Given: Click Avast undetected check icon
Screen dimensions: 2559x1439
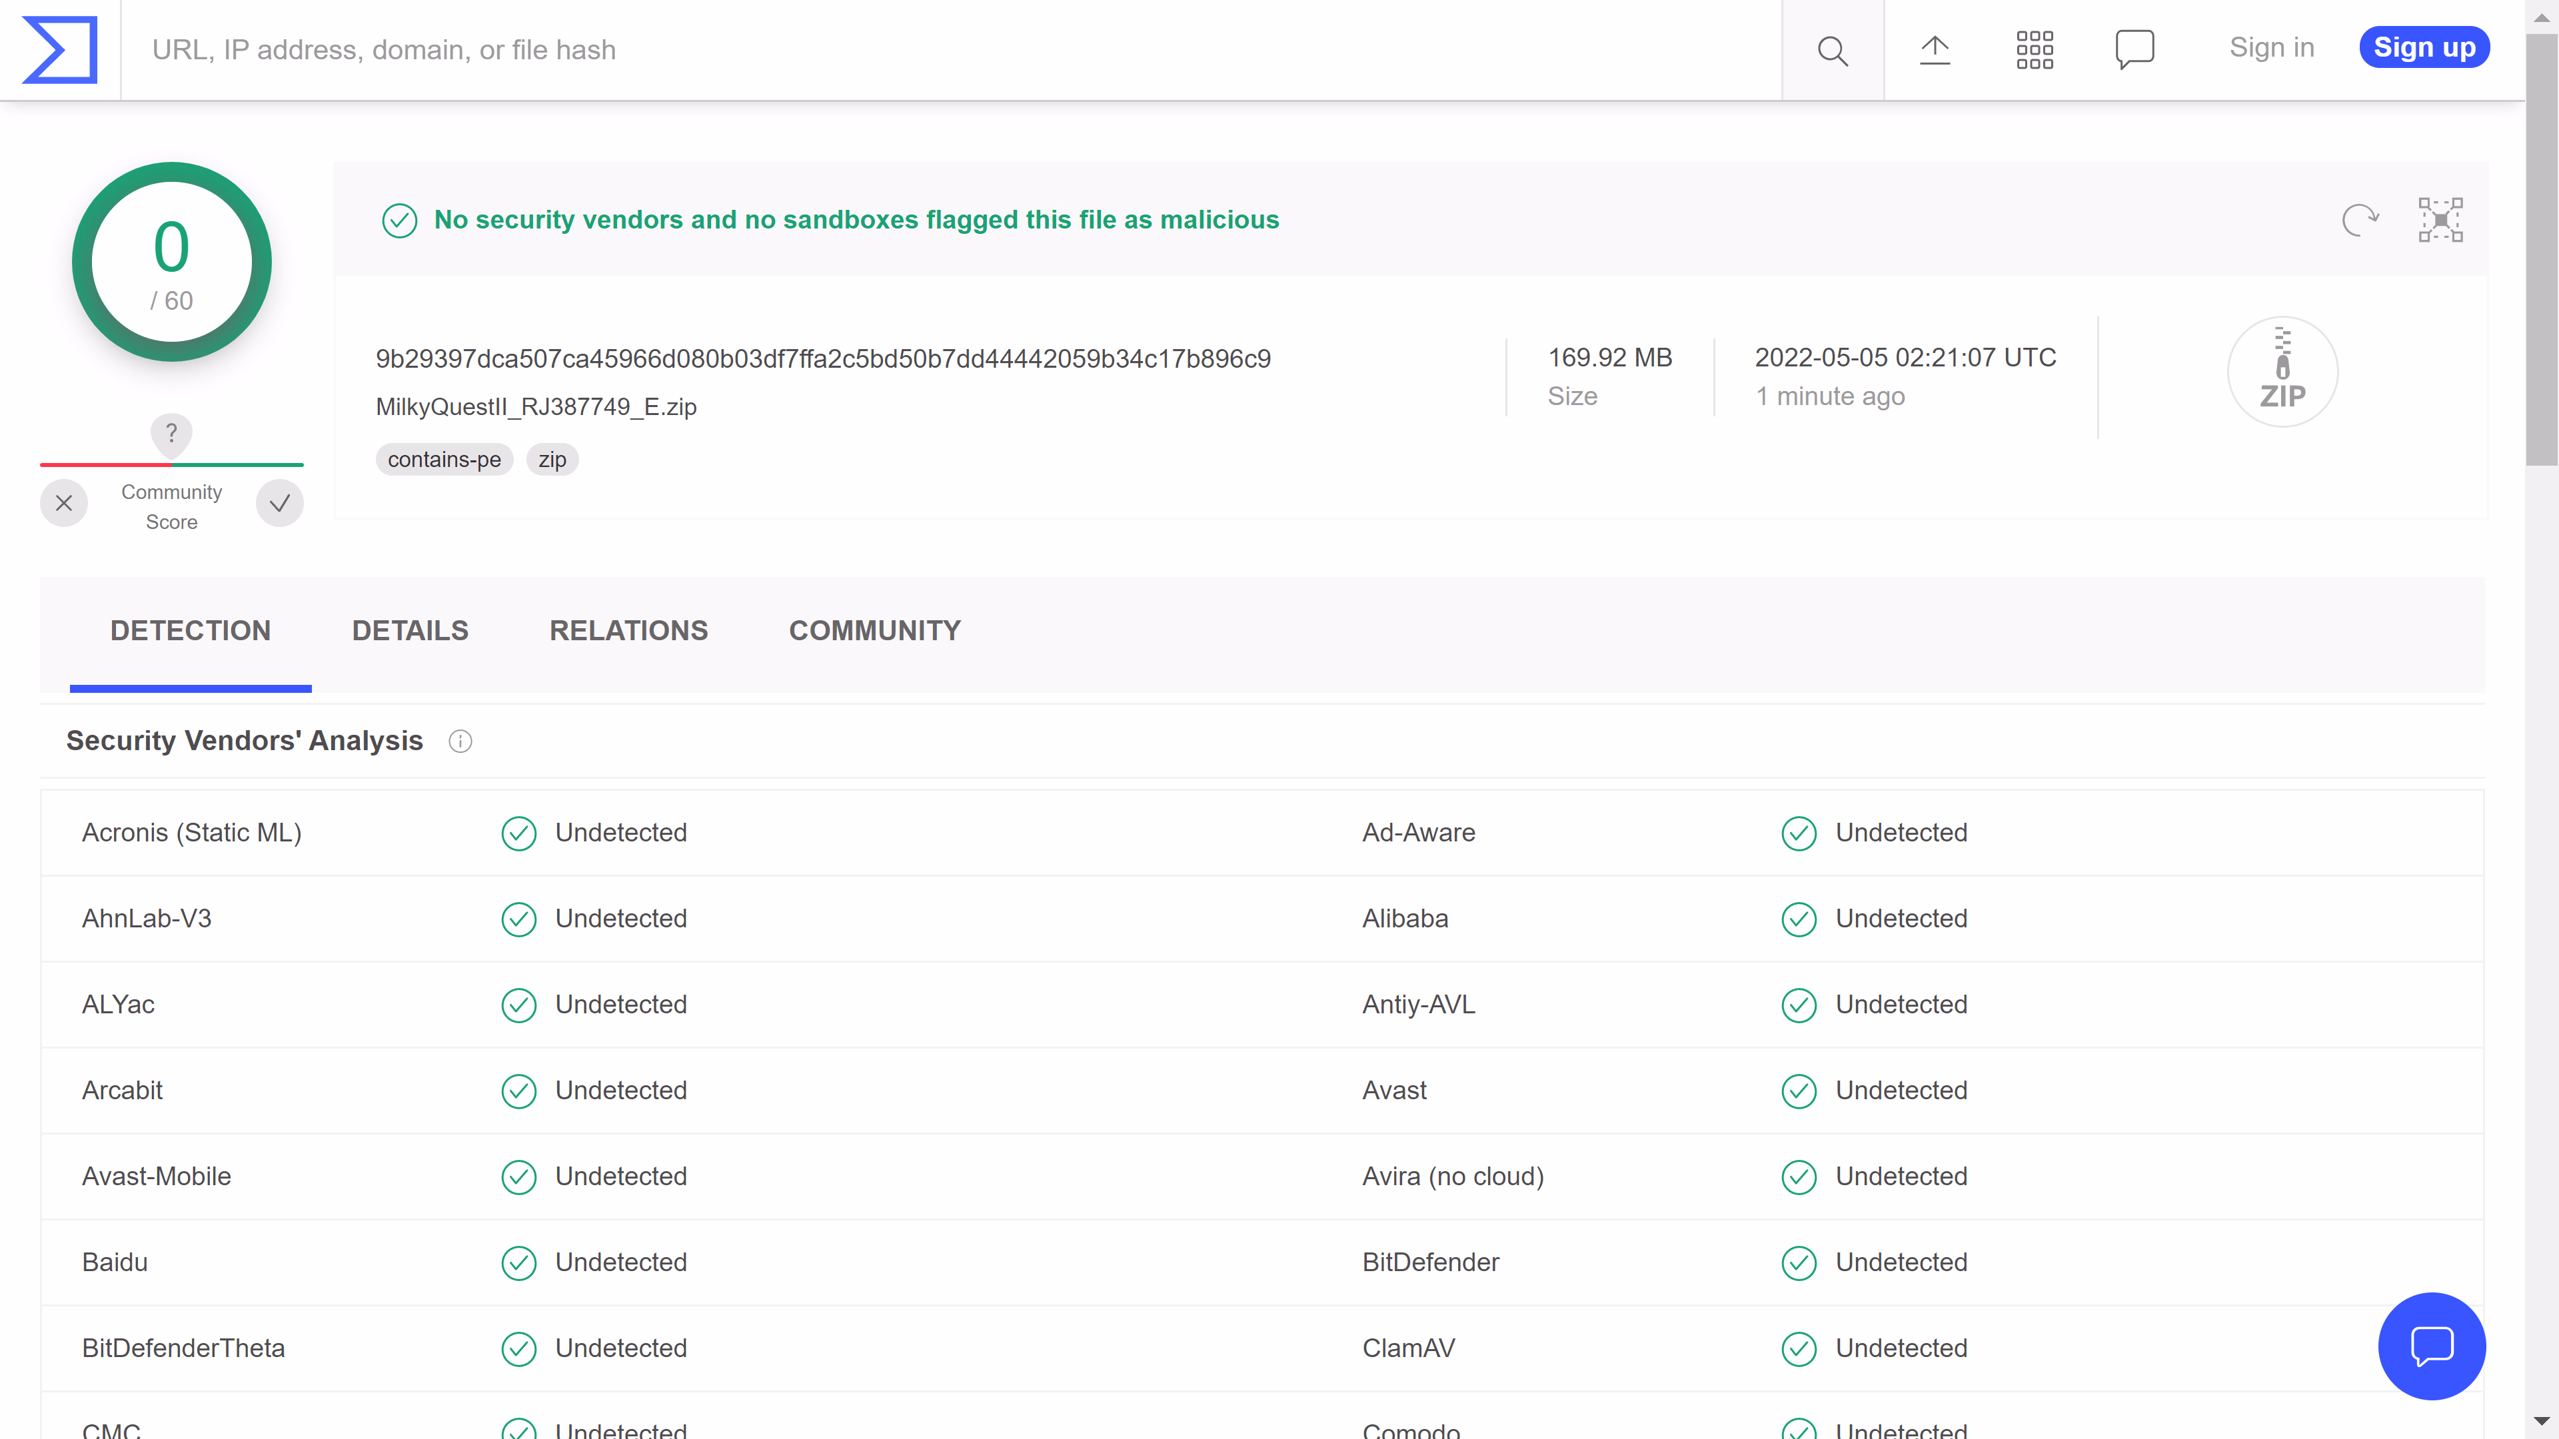Looking at the screenshot, I should coord(1799,1091).
